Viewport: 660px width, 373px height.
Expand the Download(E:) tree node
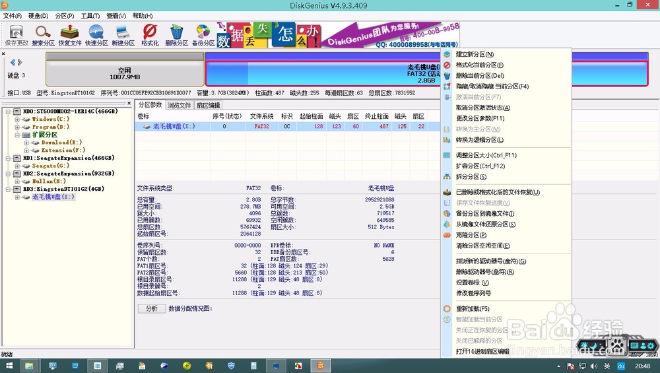26,143
